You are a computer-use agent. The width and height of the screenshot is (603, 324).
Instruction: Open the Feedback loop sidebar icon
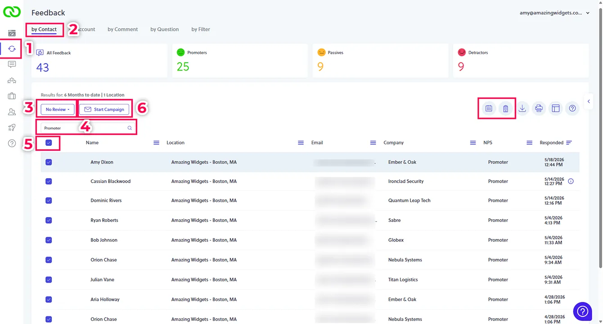pos(12,49)
